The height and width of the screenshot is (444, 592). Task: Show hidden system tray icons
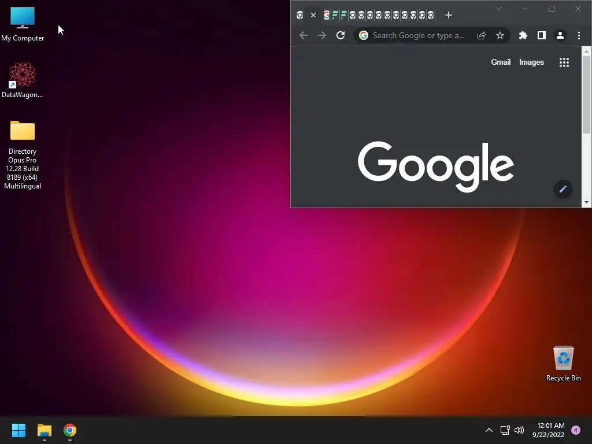point(489,430)
